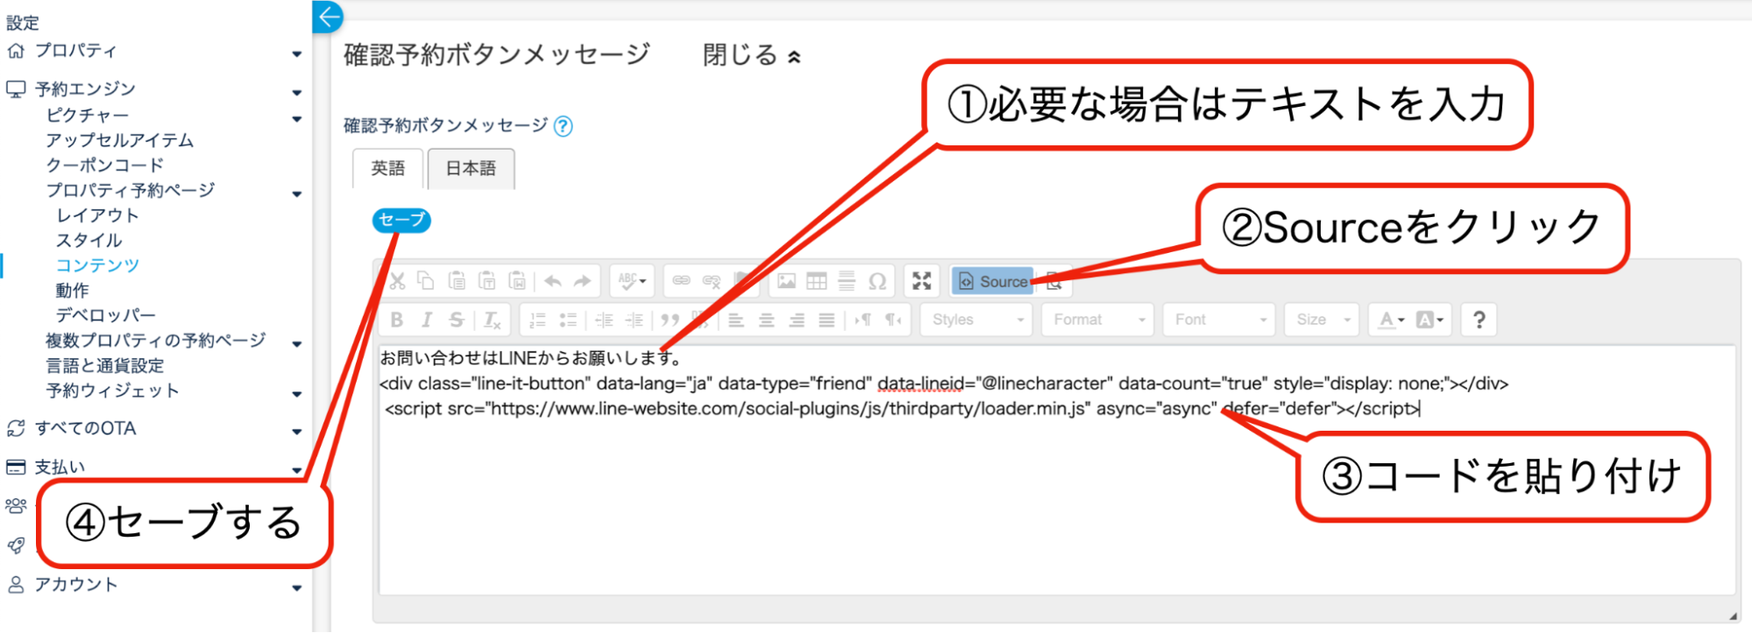Screen dimensions: 1752x633
Task: Click the Omega special character icon
Action: click(876, 281)
